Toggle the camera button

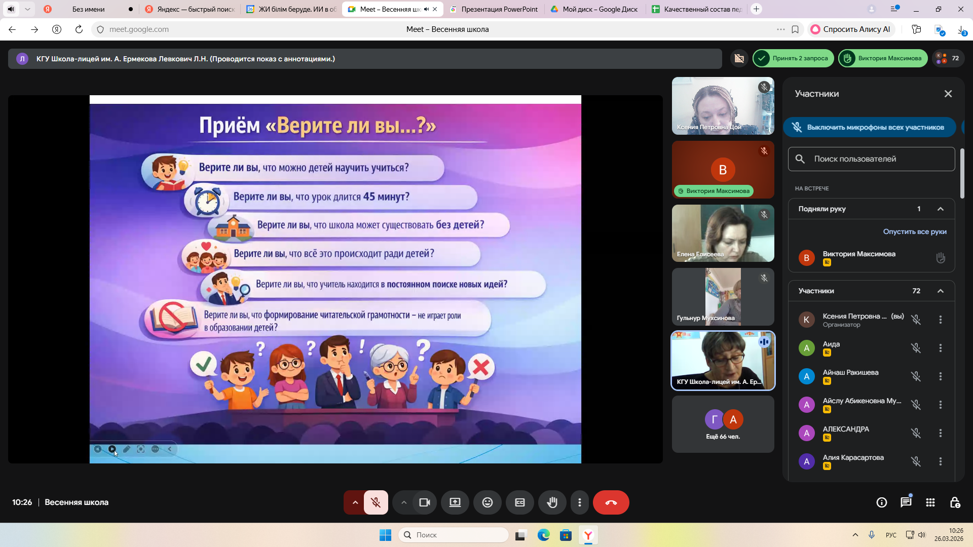click(425, 502)
